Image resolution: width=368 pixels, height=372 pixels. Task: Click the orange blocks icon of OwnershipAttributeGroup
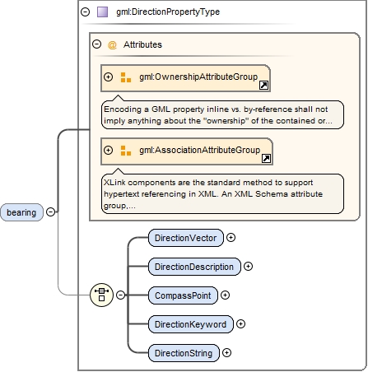point(126,77)
